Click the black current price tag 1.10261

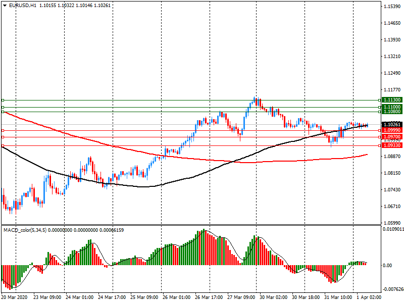[392, 125]
